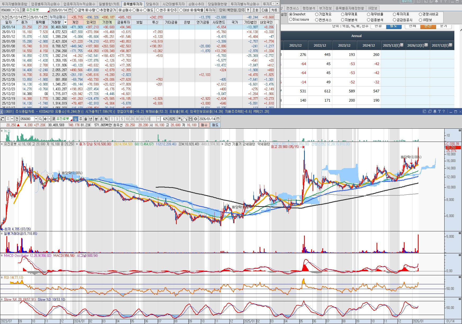This screenshot has height=324, width=462.
Task: Click the 26/01/14 row in investor table
Action: point(138,27)
